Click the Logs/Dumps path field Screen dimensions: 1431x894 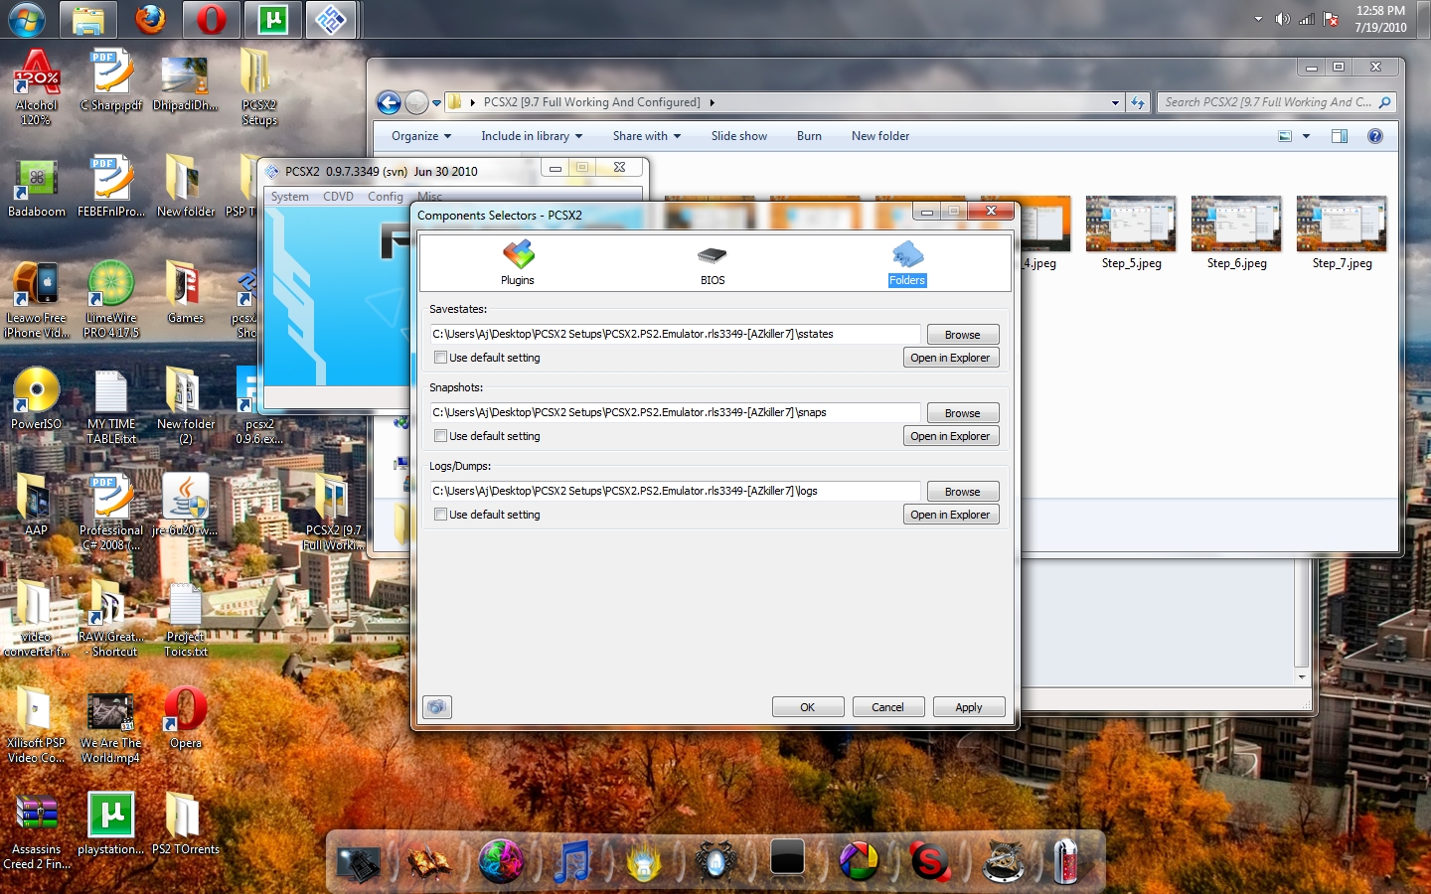click(x=676, y=491)
